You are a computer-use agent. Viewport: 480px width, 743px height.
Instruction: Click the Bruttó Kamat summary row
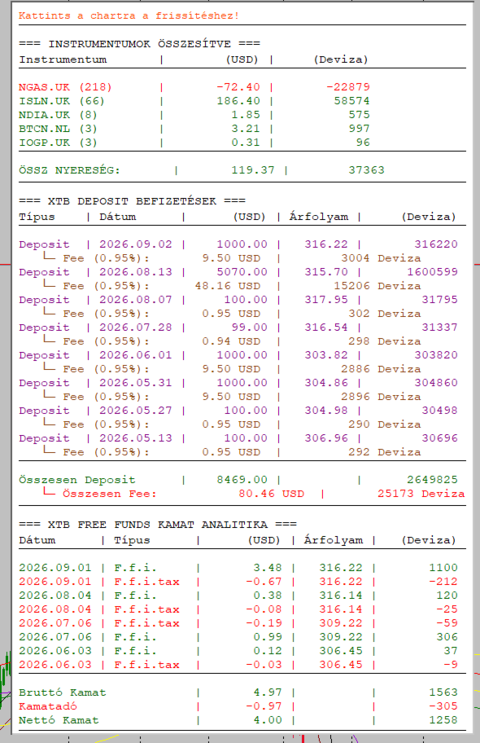click(x=238, y=692)
